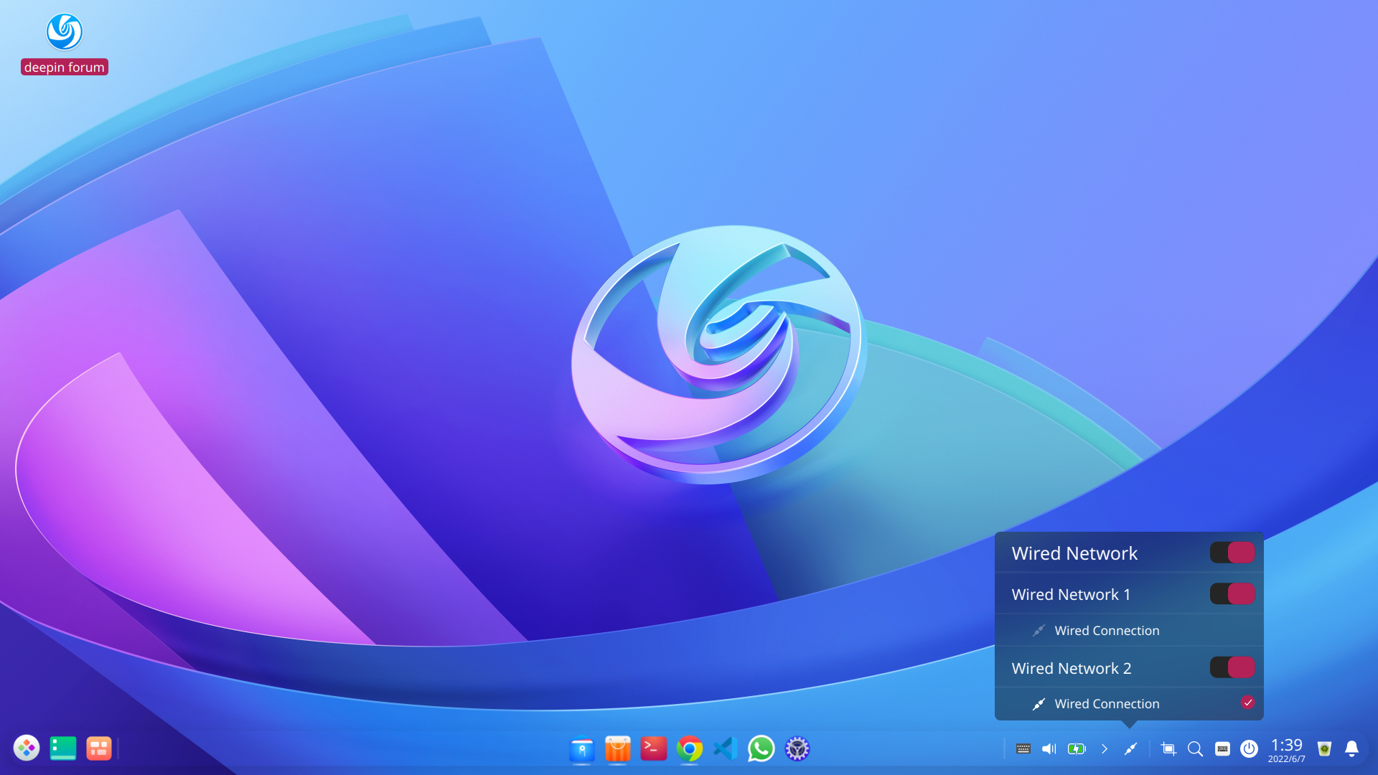Open the Terminal in the dock
This screenshot has width=1378, height=775.
[x=654, y=748]
